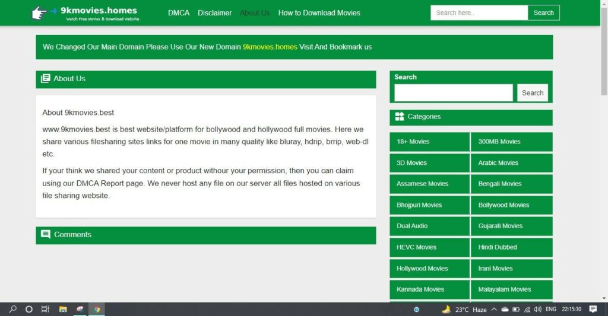Show hidden system tray icons
The width and height of the screenshot is (608, 316).
[x=493, y=309]
